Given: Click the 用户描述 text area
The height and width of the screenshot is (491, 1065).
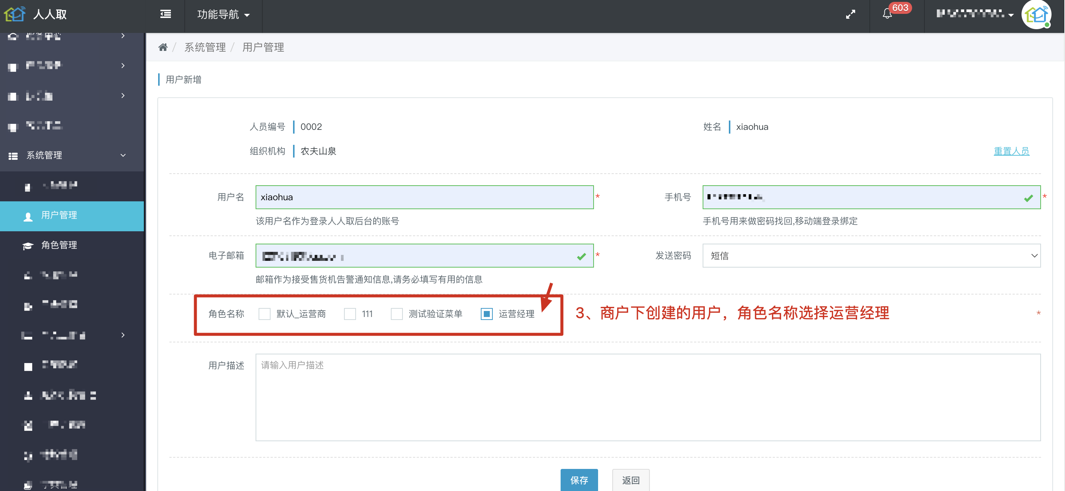Looking at the screenshot, I should 648,397.
